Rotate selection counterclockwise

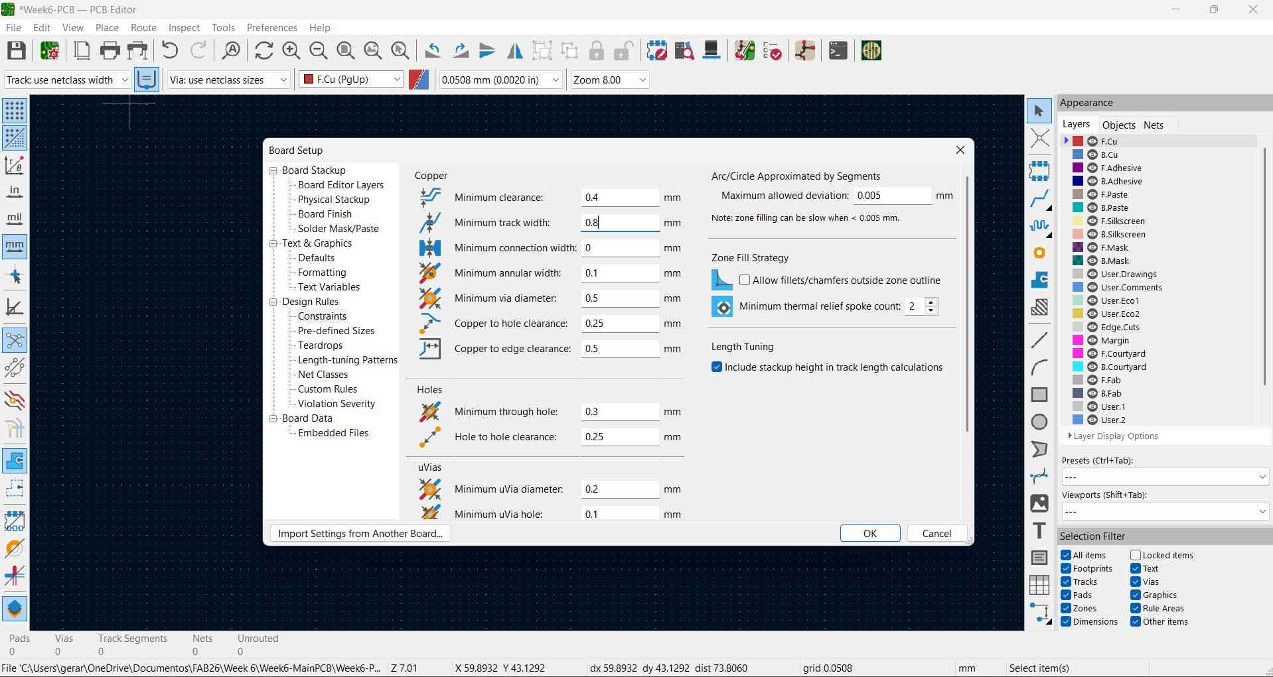433,51
